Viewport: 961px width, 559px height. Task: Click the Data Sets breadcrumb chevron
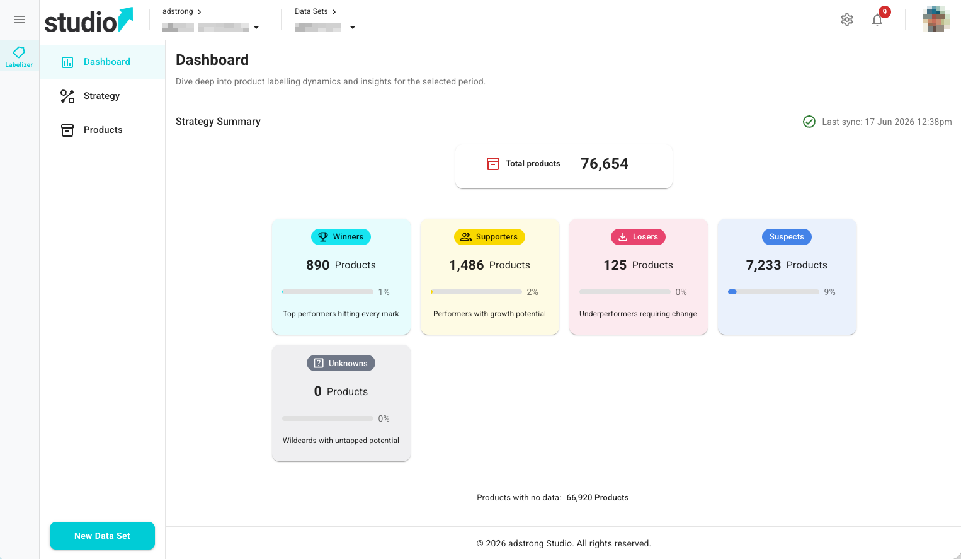click(334, 12)
